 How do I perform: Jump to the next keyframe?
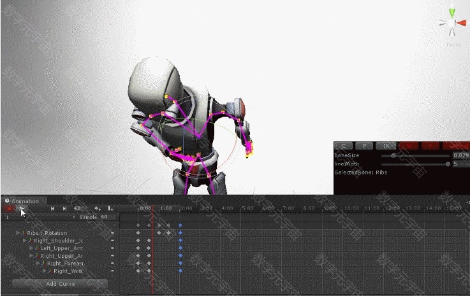tap(64, 208)
